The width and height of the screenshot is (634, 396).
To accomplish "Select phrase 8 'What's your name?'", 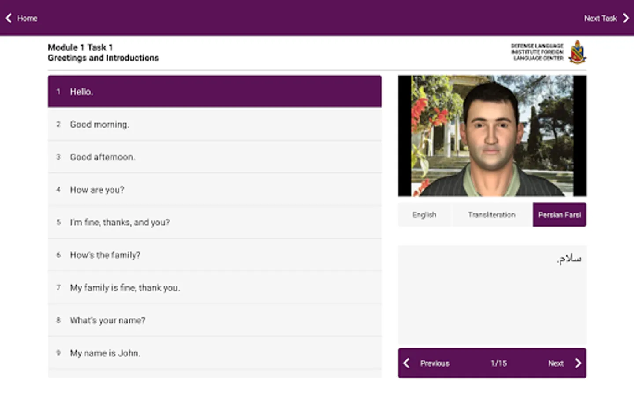I will [215, 320].
